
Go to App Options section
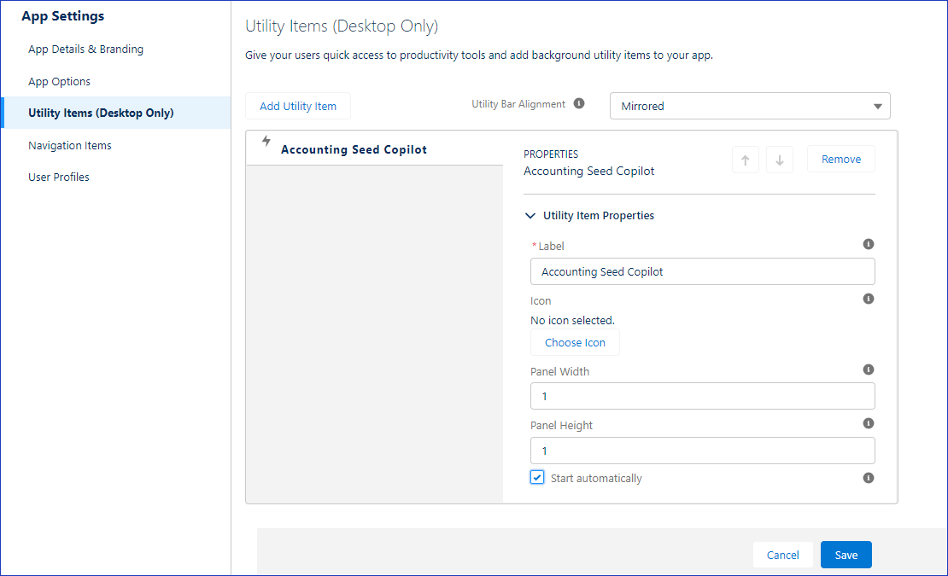[x=59, y=82]
